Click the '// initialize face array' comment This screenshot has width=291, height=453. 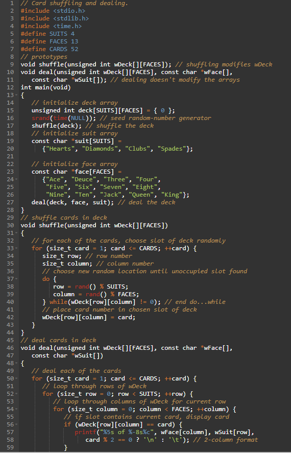pyautogui.click(x=75, y=164)
